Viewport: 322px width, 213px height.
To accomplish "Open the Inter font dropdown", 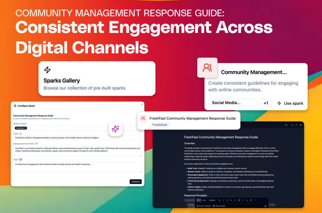I will click(x=204, y=200).
